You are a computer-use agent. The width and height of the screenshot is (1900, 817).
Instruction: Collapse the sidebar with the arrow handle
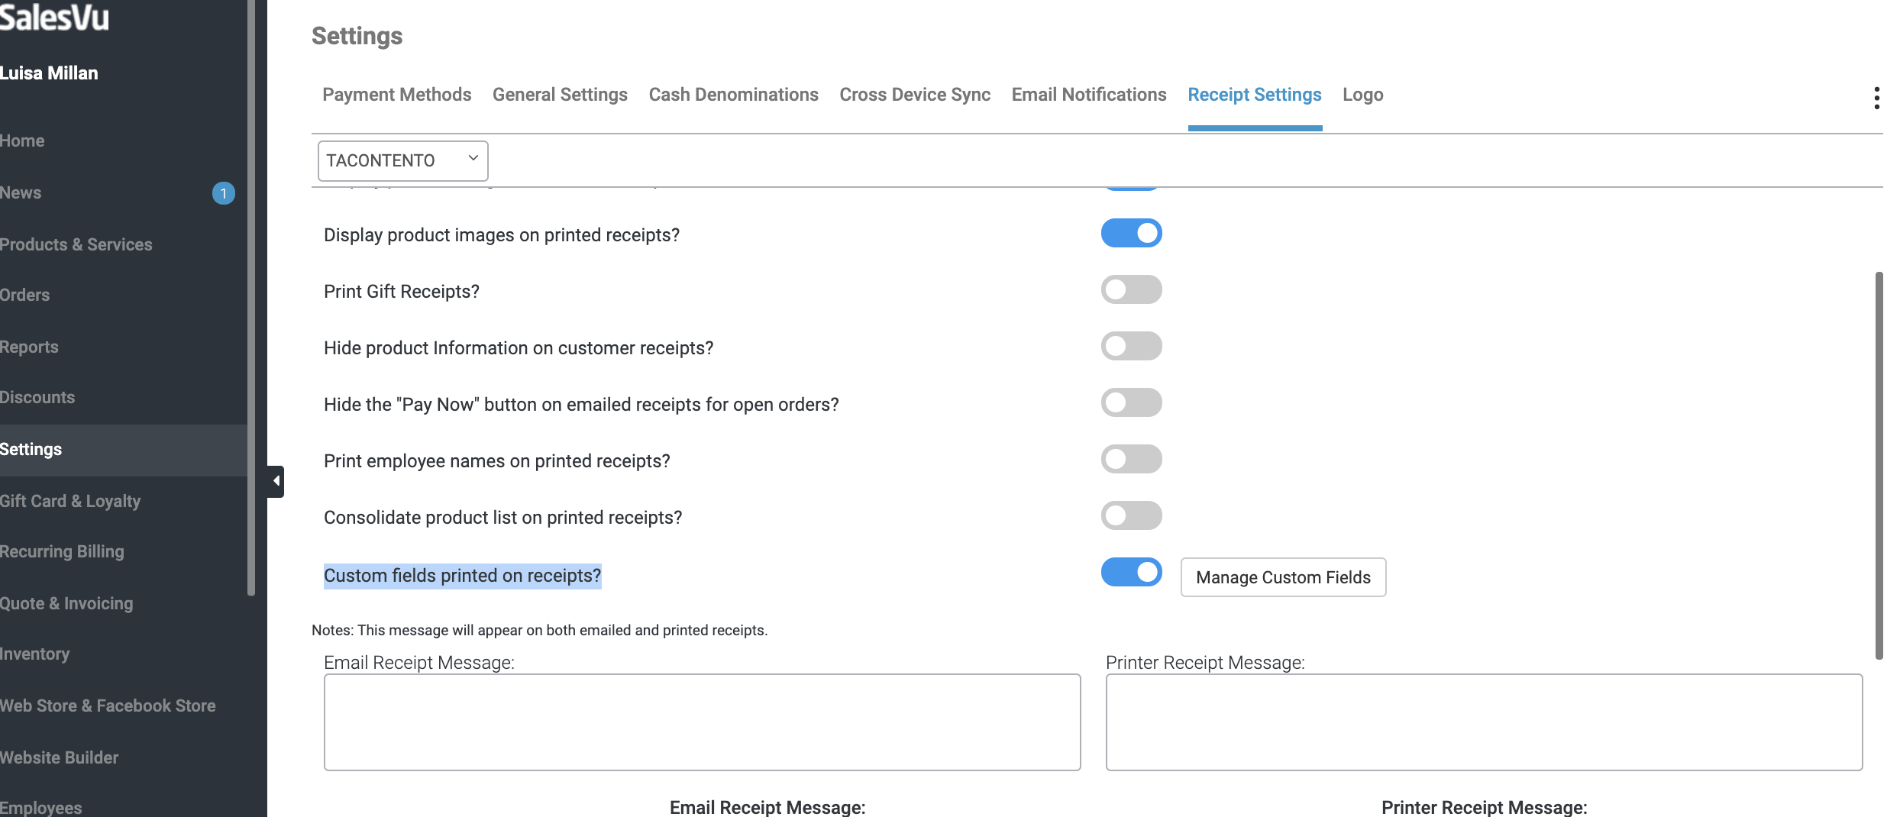(276, 481)
